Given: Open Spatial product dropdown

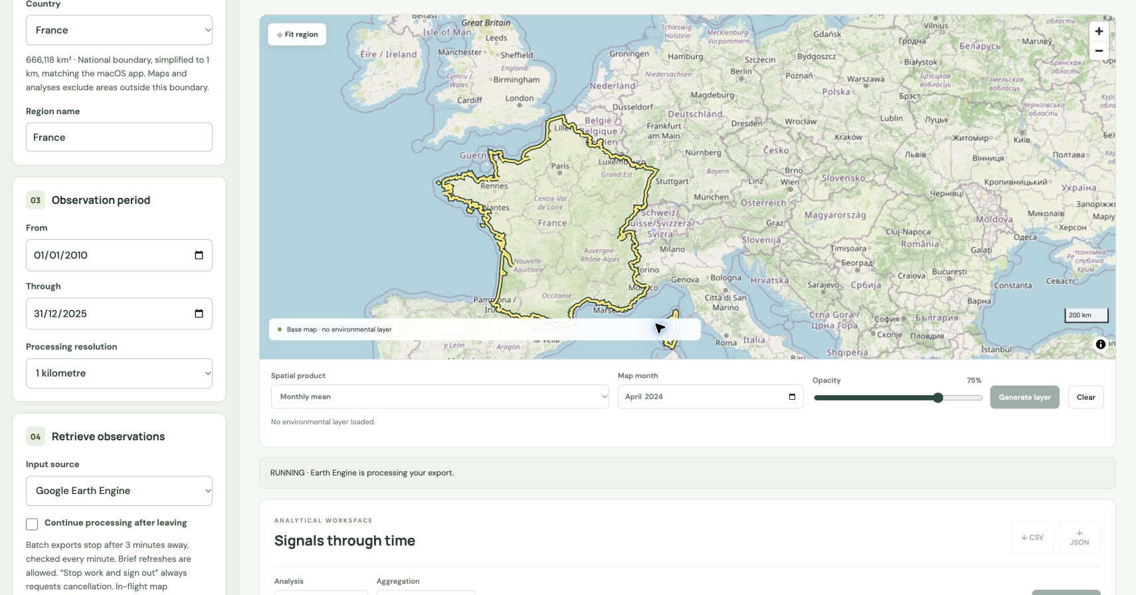Looking at the screenshot, I should (x=440, y=396).
